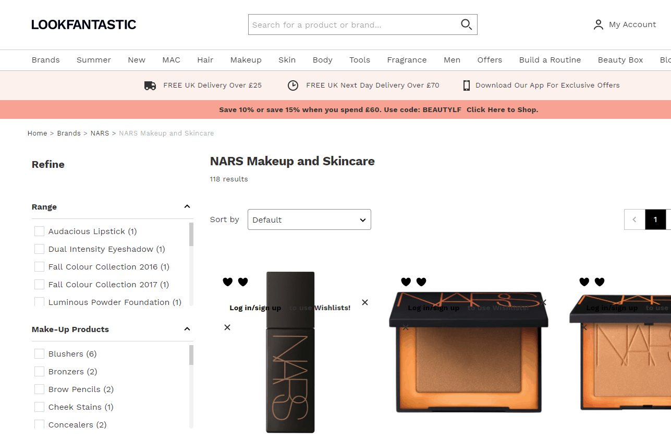Open the rightmost NARS compact product image
Screen dimensions: 671x440
pos(620,352)
